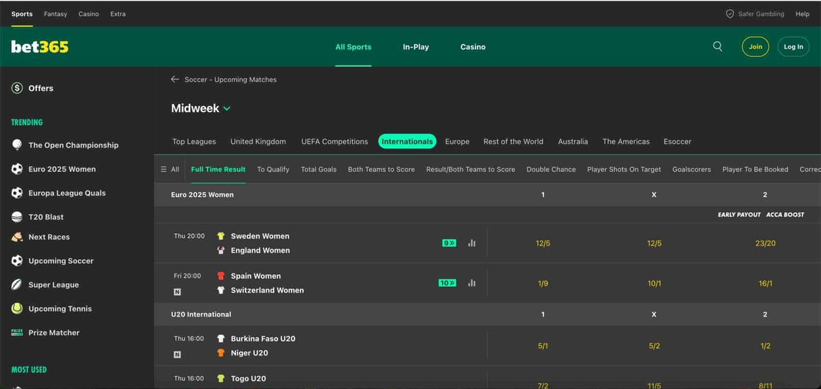Click the neutral venue N icon for Spain match

point(178,292)
